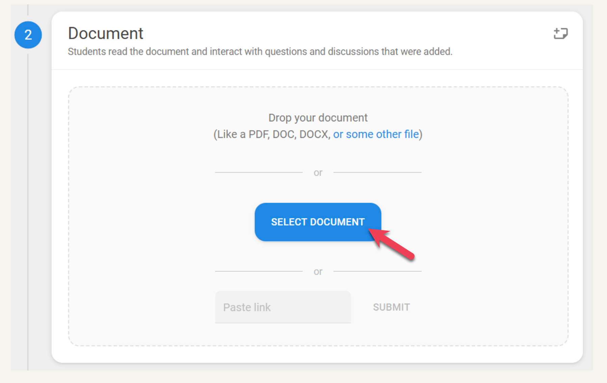Click the 'or' divider above SELECT DOCUMENT
607x383 pixels.
318,173
